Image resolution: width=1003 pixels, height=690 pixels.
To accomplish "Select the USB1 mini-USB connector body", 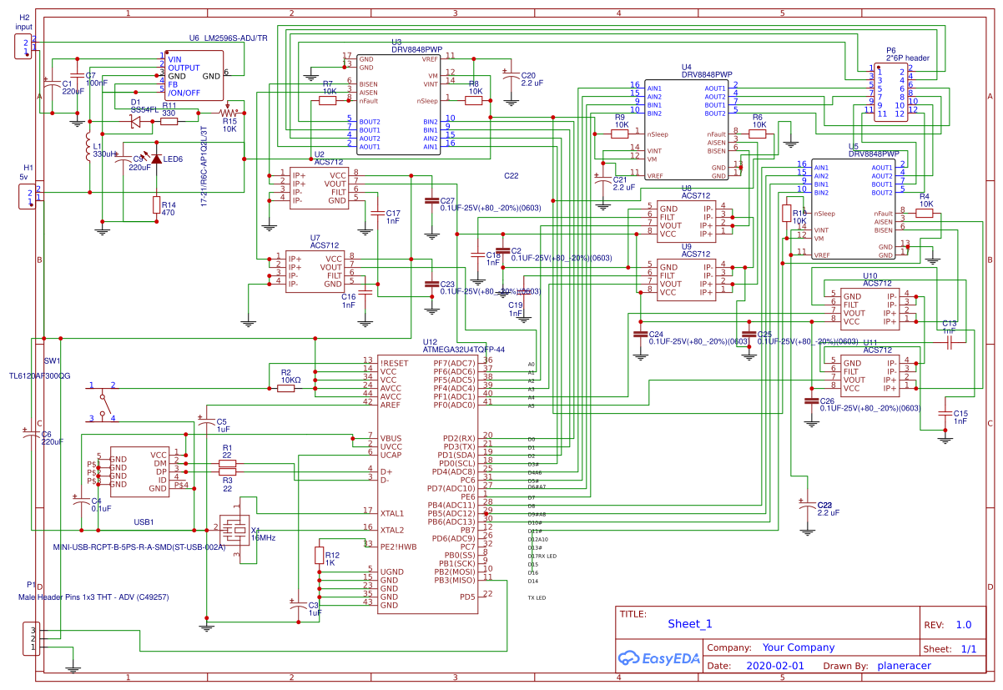I will point(140,471).
